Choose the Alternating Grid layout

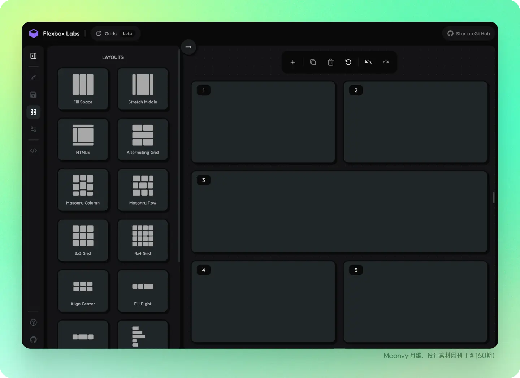click(143, 139)
